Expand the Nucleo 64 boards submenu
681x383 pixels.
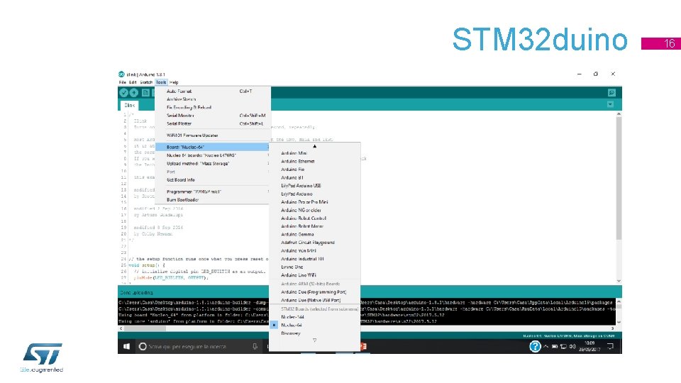pos(213,155)
